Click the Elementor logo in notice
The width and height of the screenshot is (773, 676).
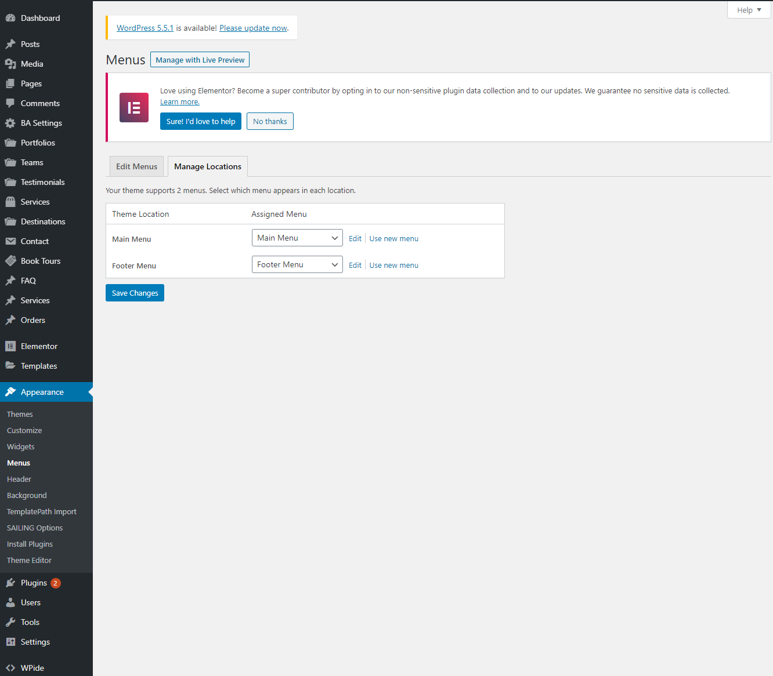[x=134, y=107]
